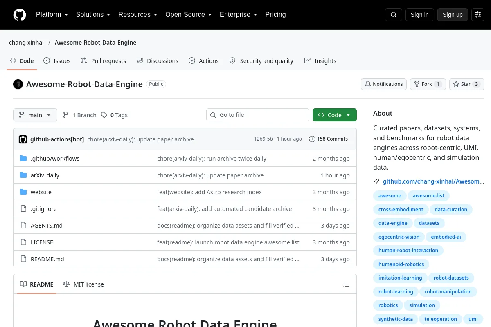Click the embodied-ai topic tag
The height and width of the screenshot is (327, 491).
pyautogui.click(x=446, y=237)
